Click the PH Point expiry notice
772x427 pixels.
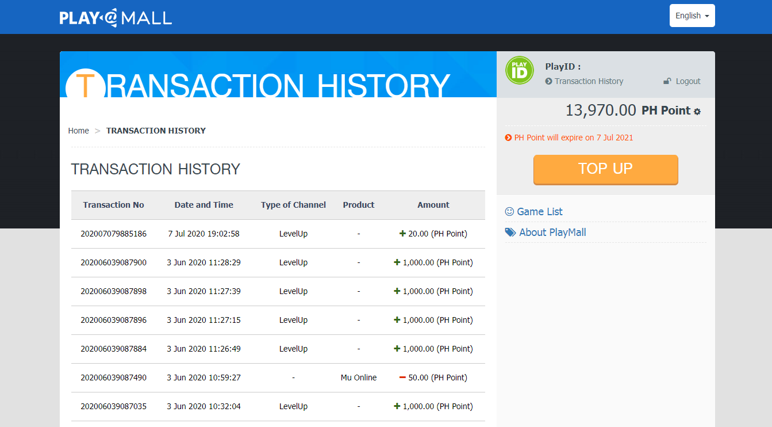tap(574, 138)
